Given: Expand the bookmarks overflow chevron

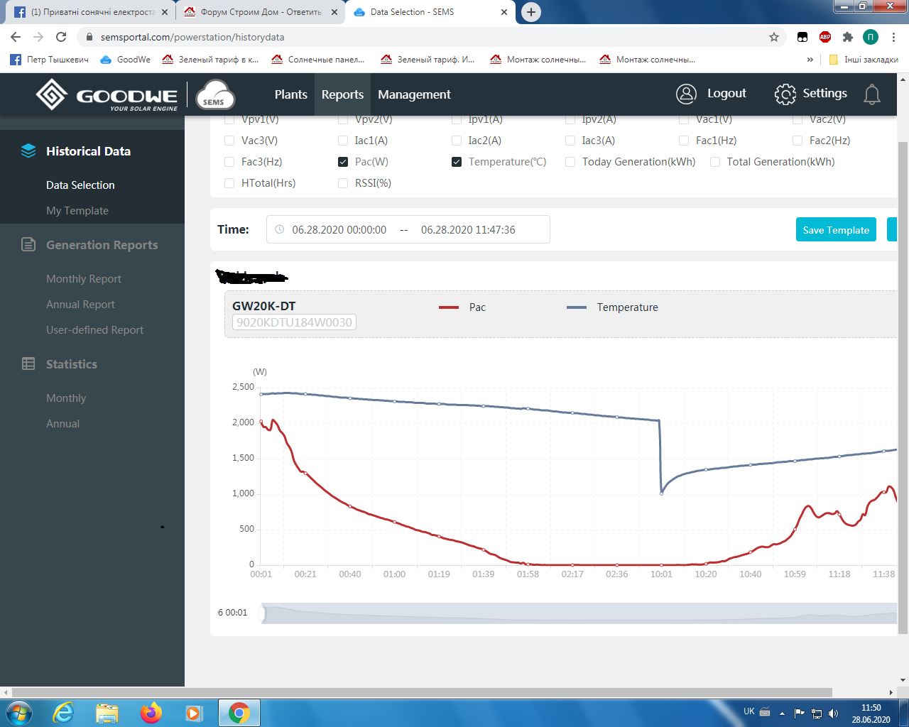Looking at the screenshot, I should coord(810,60).
